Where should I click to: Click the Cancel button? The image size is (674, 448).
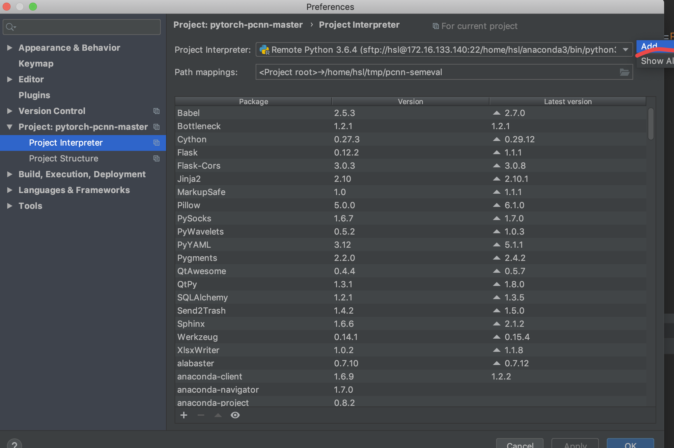pyautogui.click(x=520, y=443)
